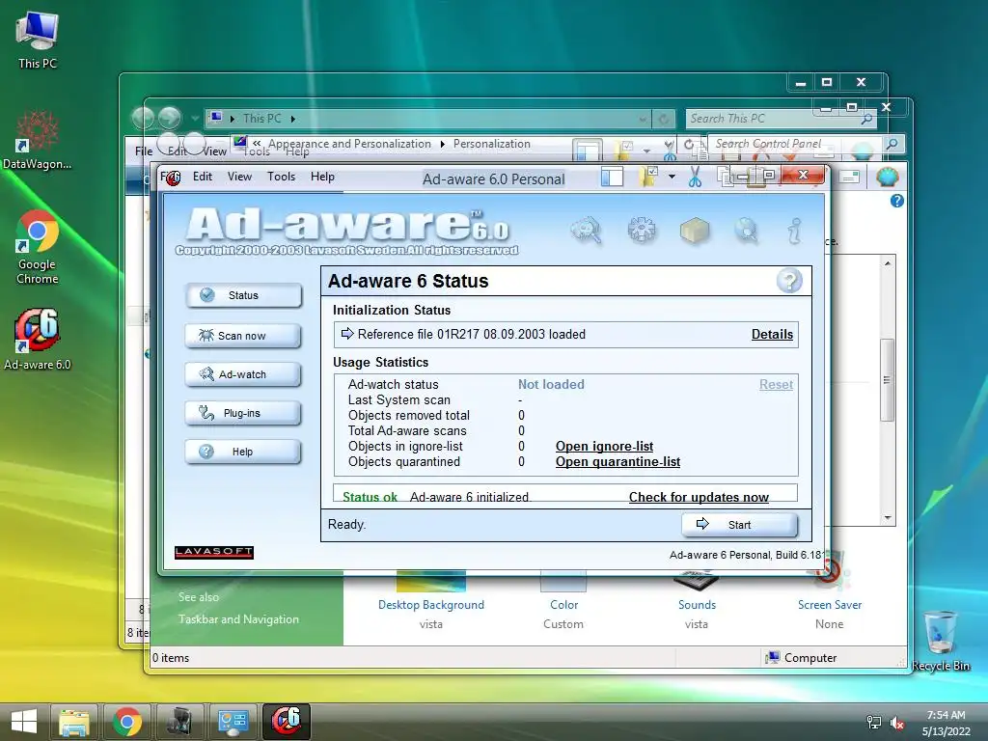
Task: Open the dropdown arrow next to folder icon
Action: click(x=672, y=178)
